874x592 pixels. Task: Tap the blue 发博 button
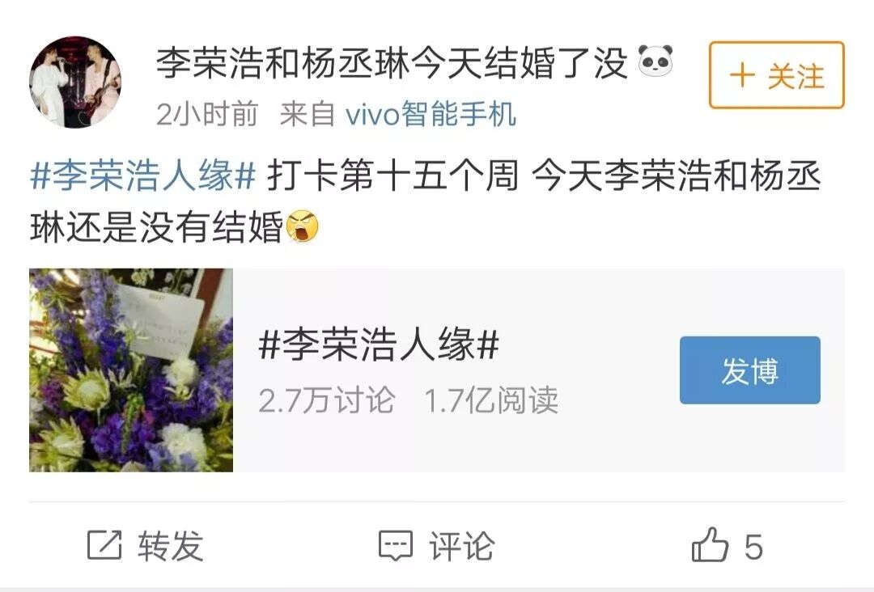coord(749,370)
